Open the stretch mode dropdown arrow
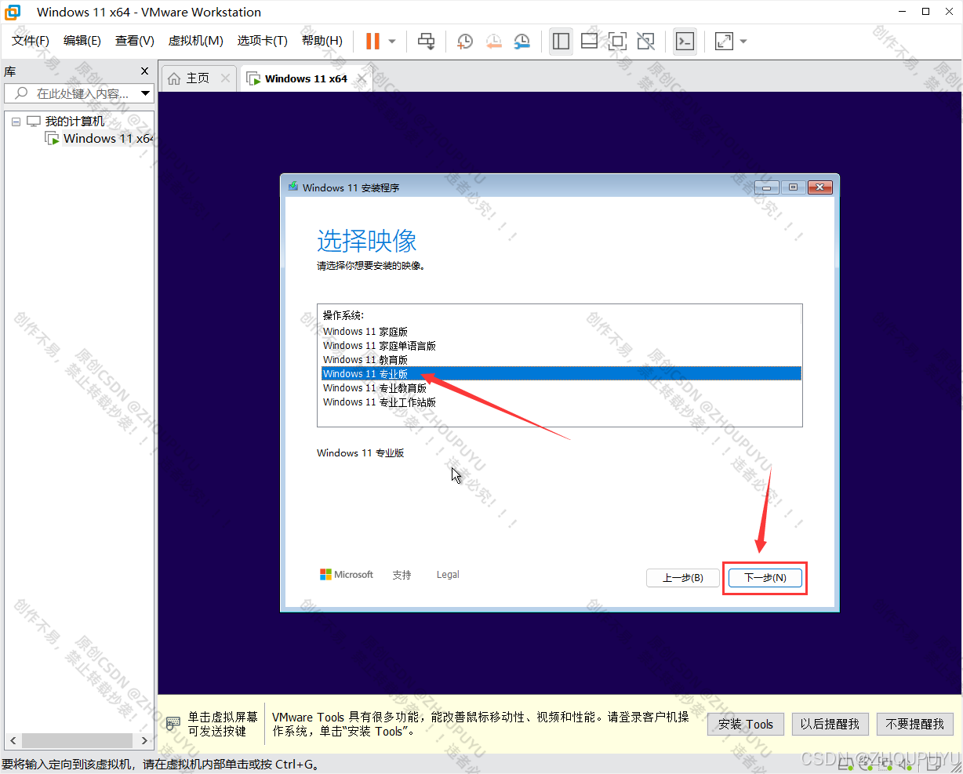Screen dimensions: 963x774 [x=743, y=42]
